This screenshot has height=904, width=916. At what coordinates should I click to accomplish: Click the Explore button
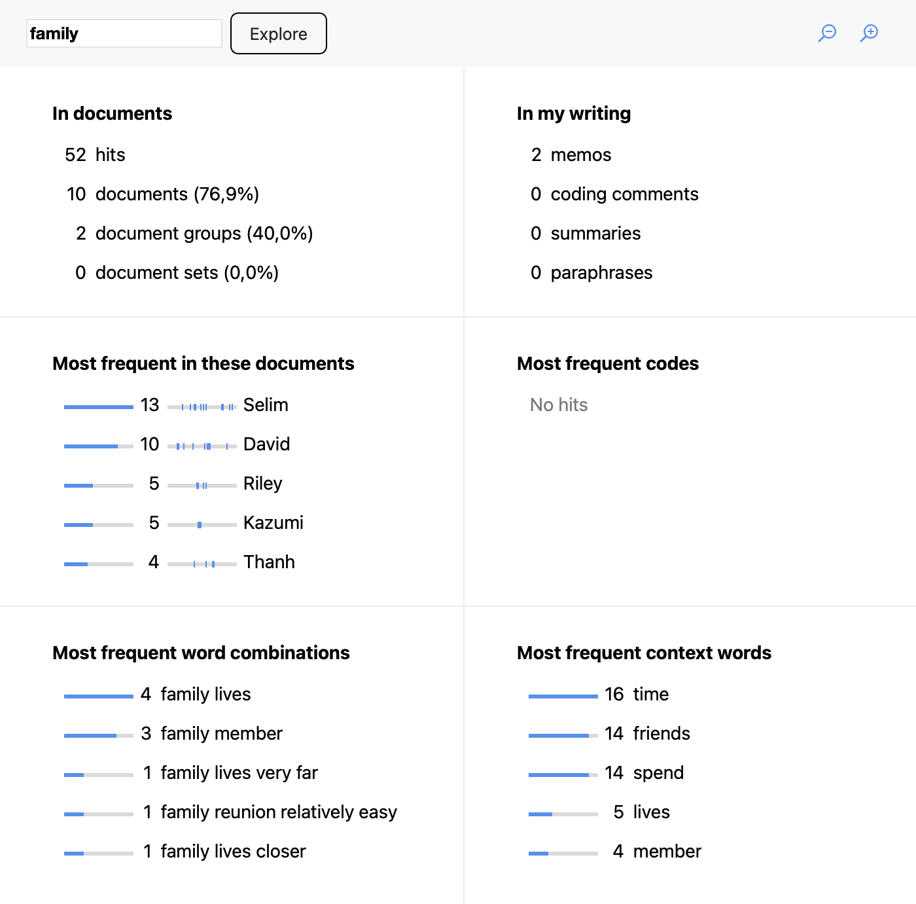[x=279, y=33]
